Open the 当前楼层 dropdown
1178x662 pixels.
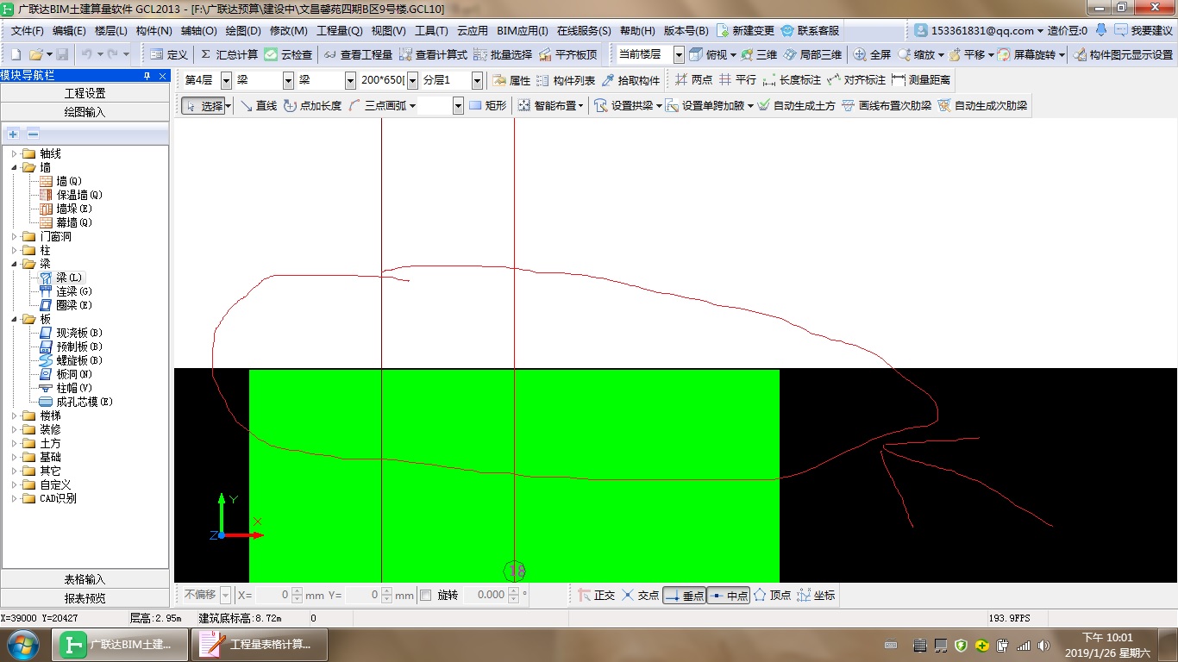(x=679, y=54)
